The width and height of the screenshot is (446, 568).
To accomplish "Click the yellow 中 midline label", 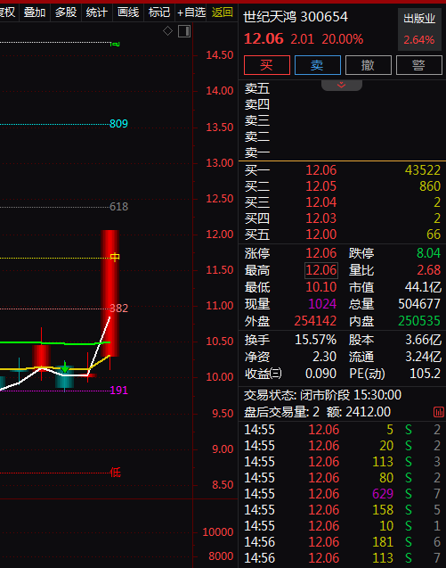I will coord(115,257).
